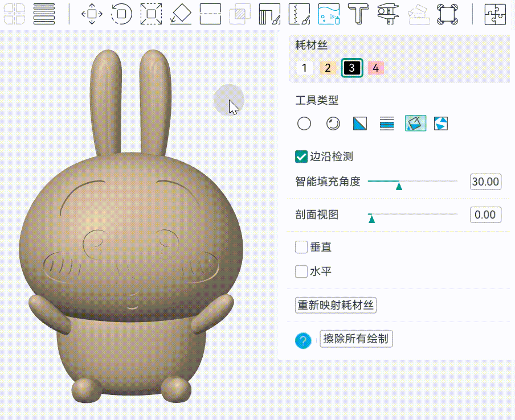Select the Rotate tool
Screen dimensions: 515x420
[121, 14]
